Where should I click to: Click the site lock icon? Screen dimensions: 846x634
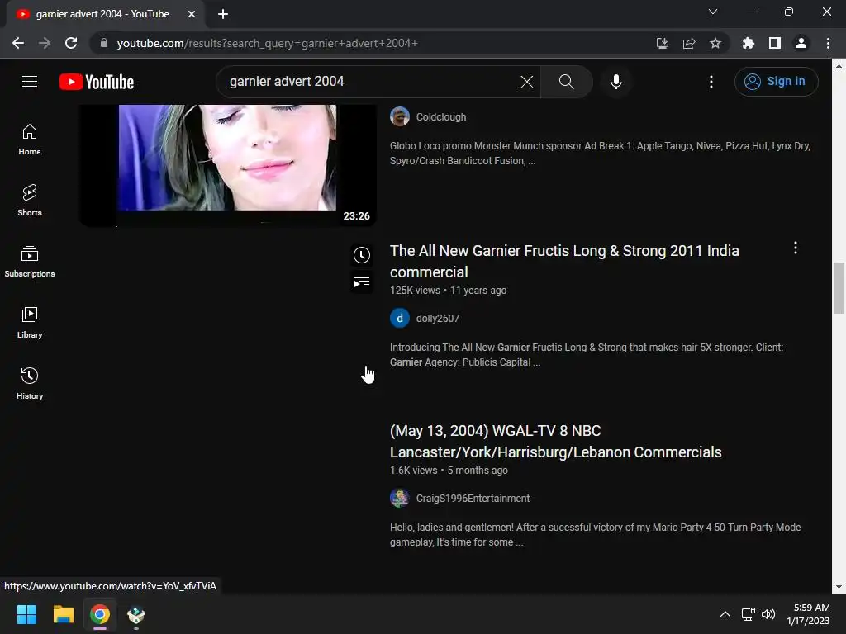104,43
